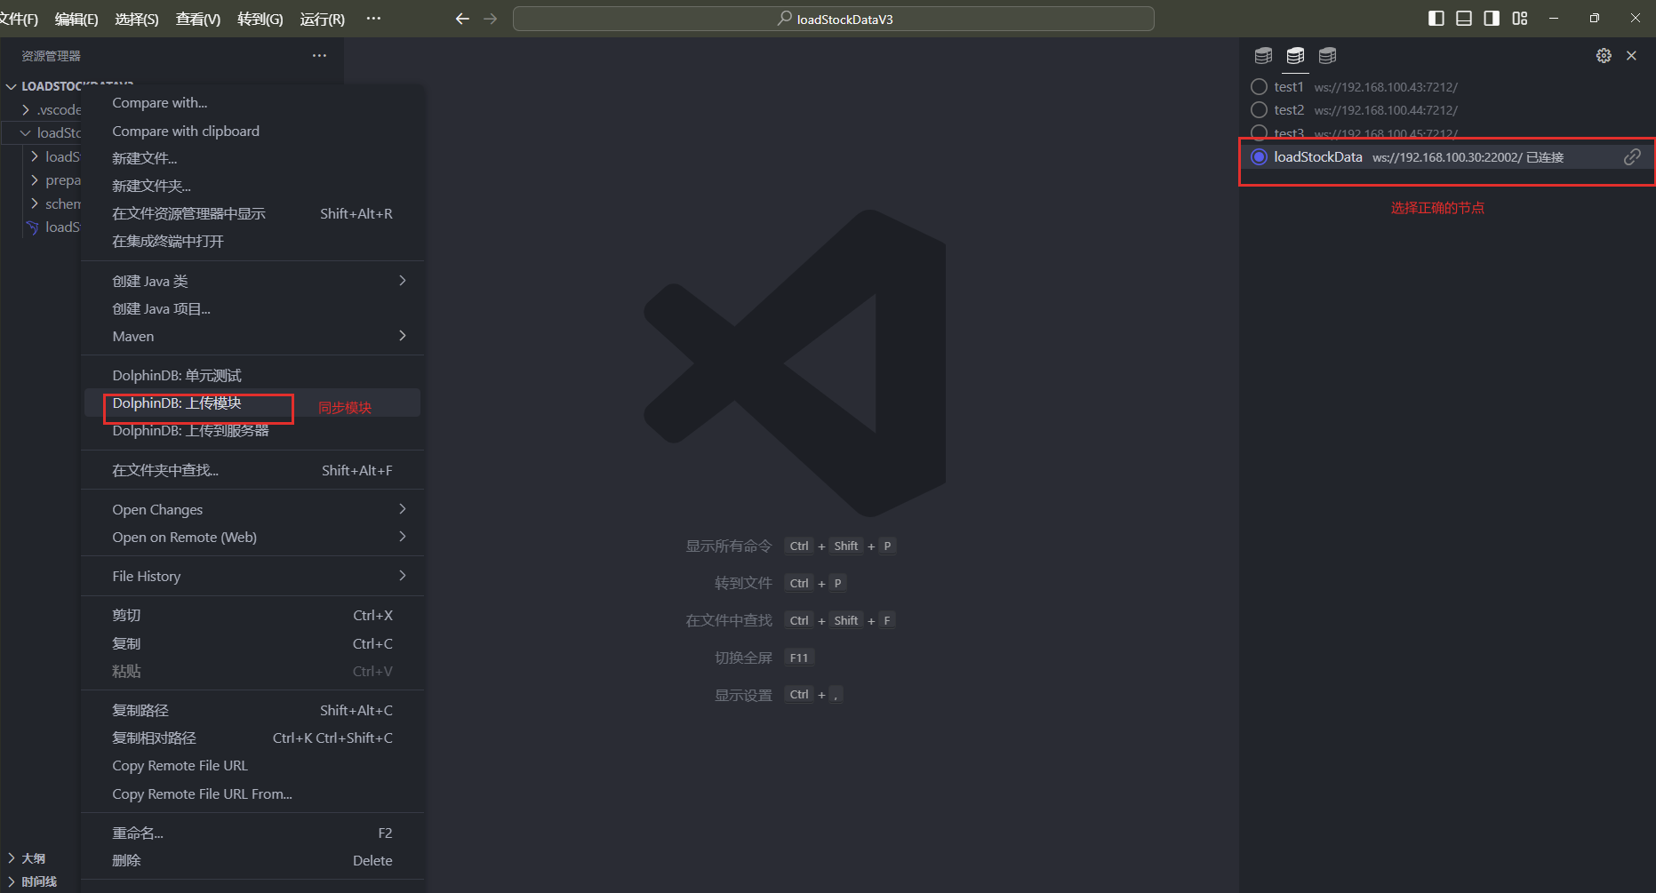Toggle the bottom panel layout icon
1656x893 pixels.
pyautogui.click(x=1464, y=19)
